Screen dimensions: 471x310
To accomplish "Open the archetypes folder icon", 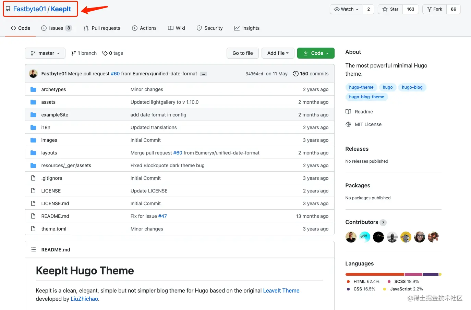I will click(x=33, y=89).
